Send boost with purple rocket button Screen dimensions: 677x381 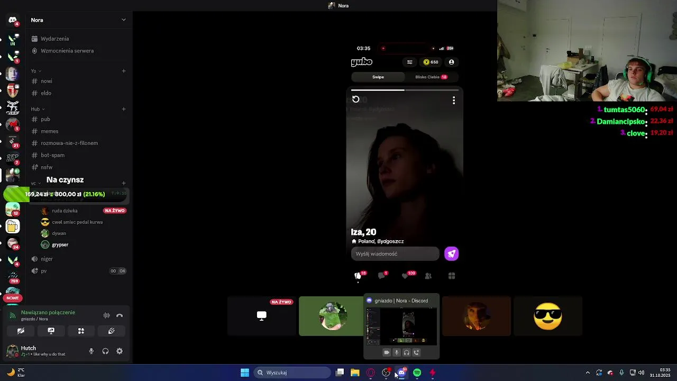tap(452, 254)
